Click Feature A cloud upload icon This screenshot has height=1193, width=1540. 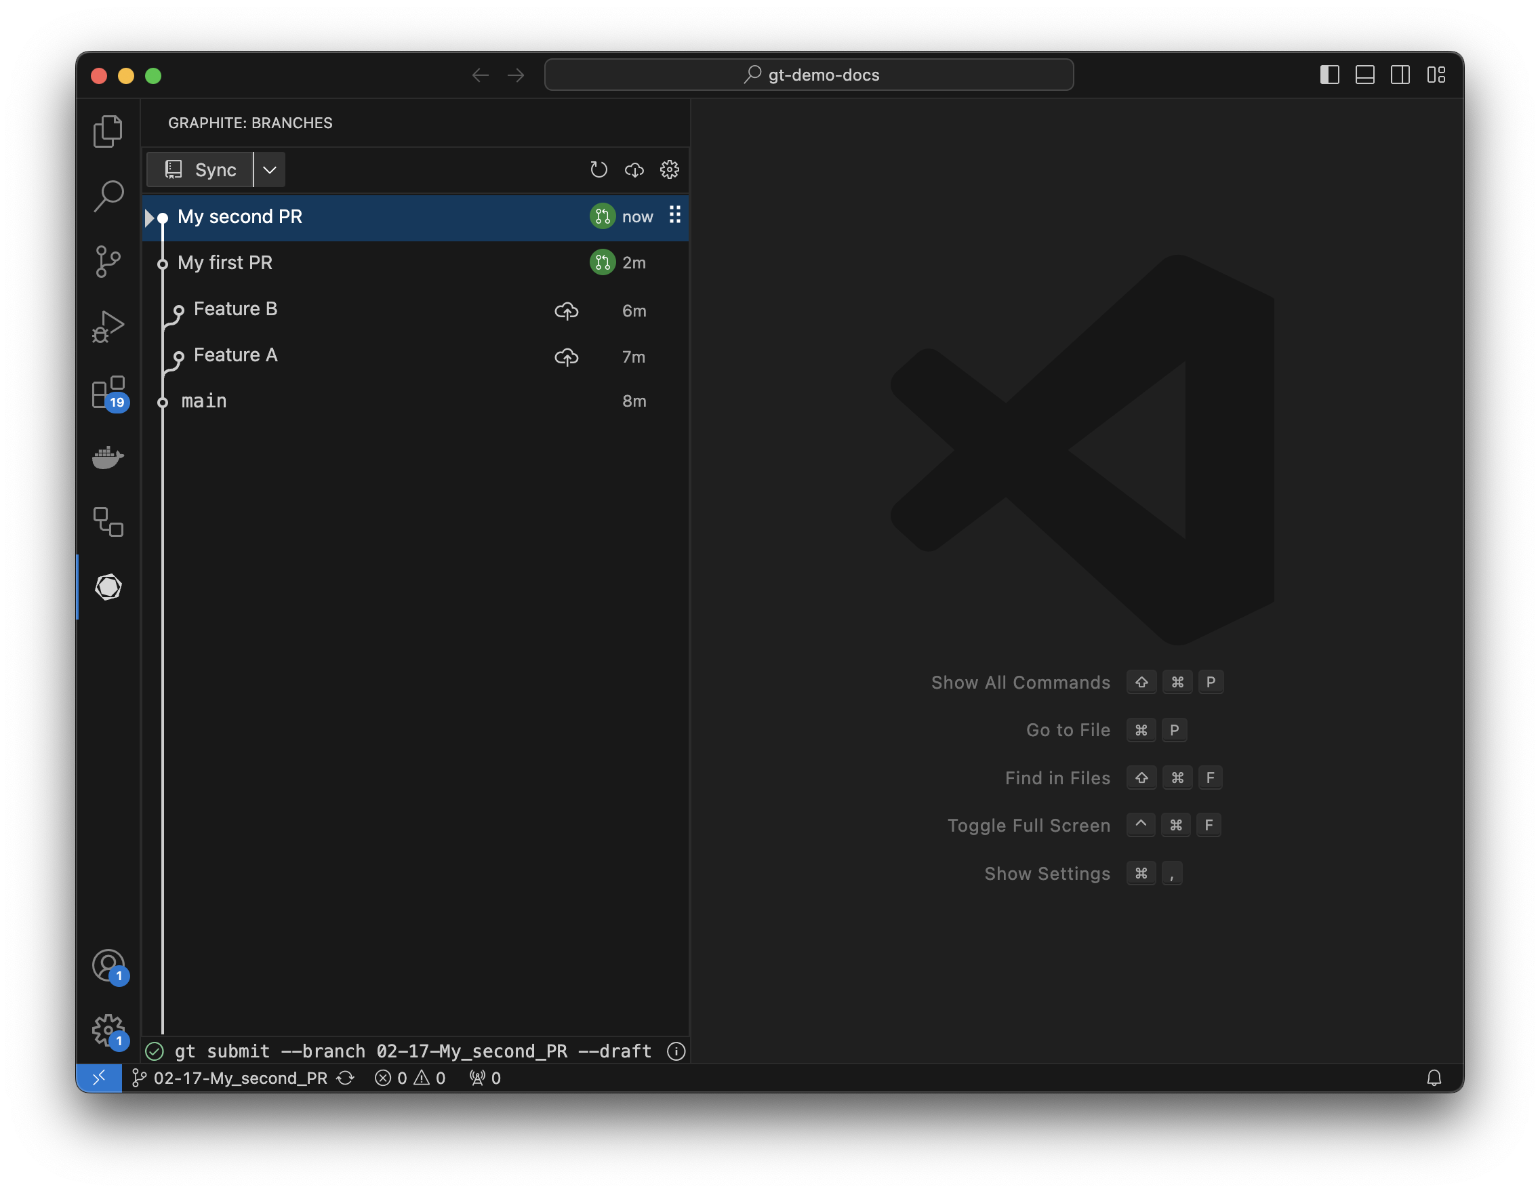pyautogui.click(x=566, y=357)
